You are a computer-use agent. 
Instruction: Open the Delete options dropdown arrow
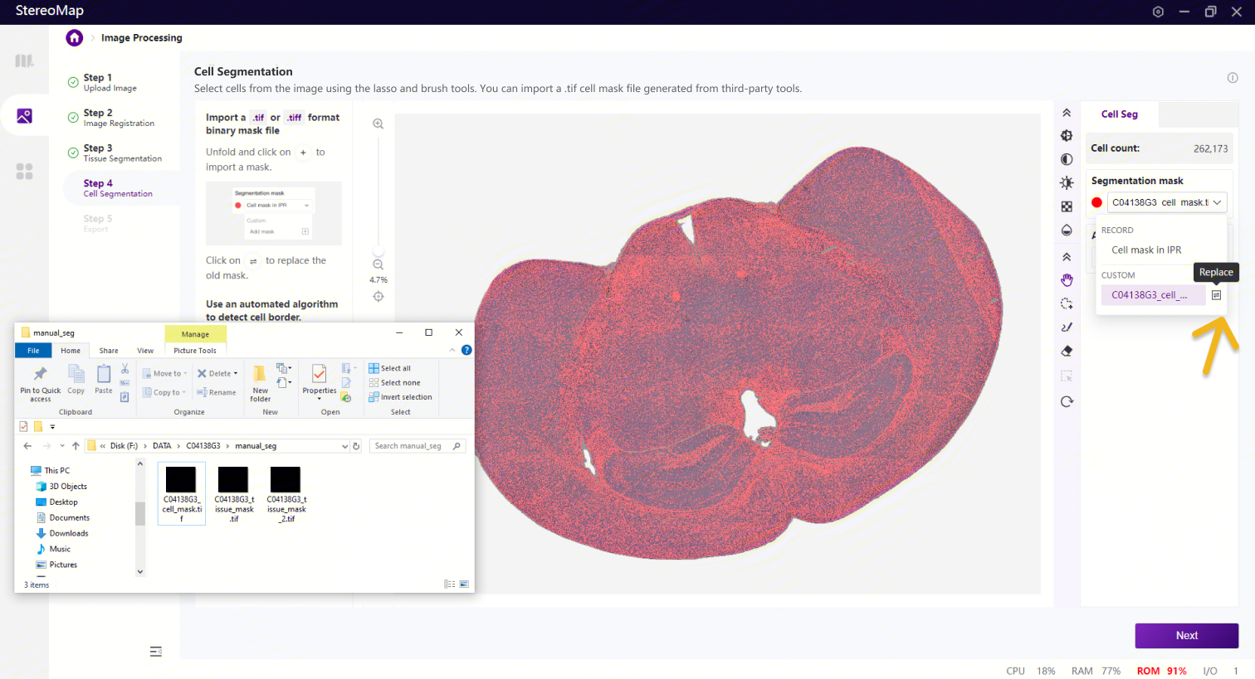point(236,374)
